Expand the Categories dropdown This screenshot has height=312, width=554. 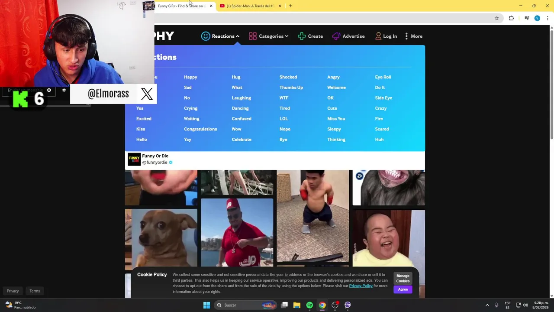tap(287, 36)
